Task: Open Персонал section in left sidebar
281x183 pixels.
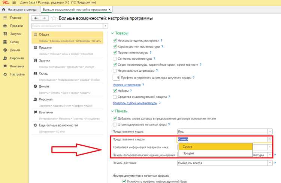Action: 13,58
